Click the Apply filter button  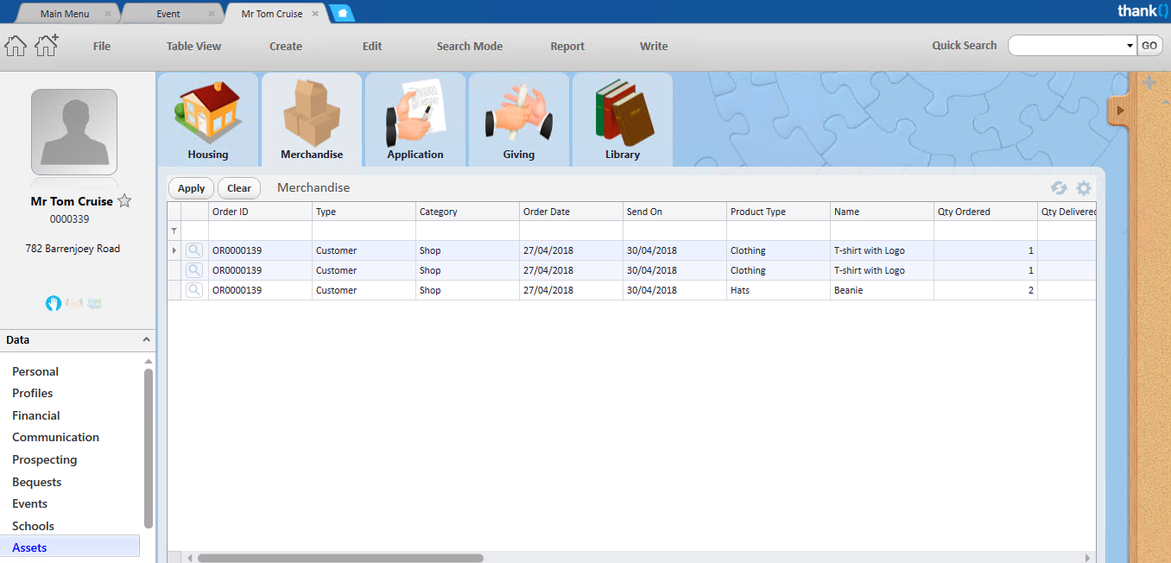click(x=191, y=188)
